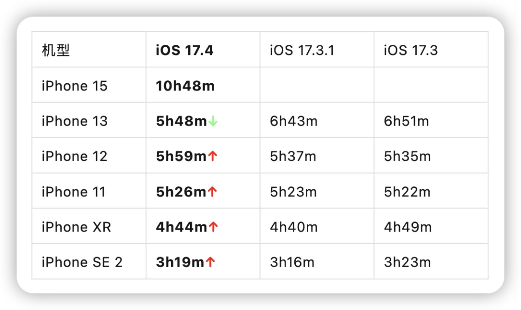Select the 6h51m value cell
This screenshot has width=521, height=310.
pos(406,121)
